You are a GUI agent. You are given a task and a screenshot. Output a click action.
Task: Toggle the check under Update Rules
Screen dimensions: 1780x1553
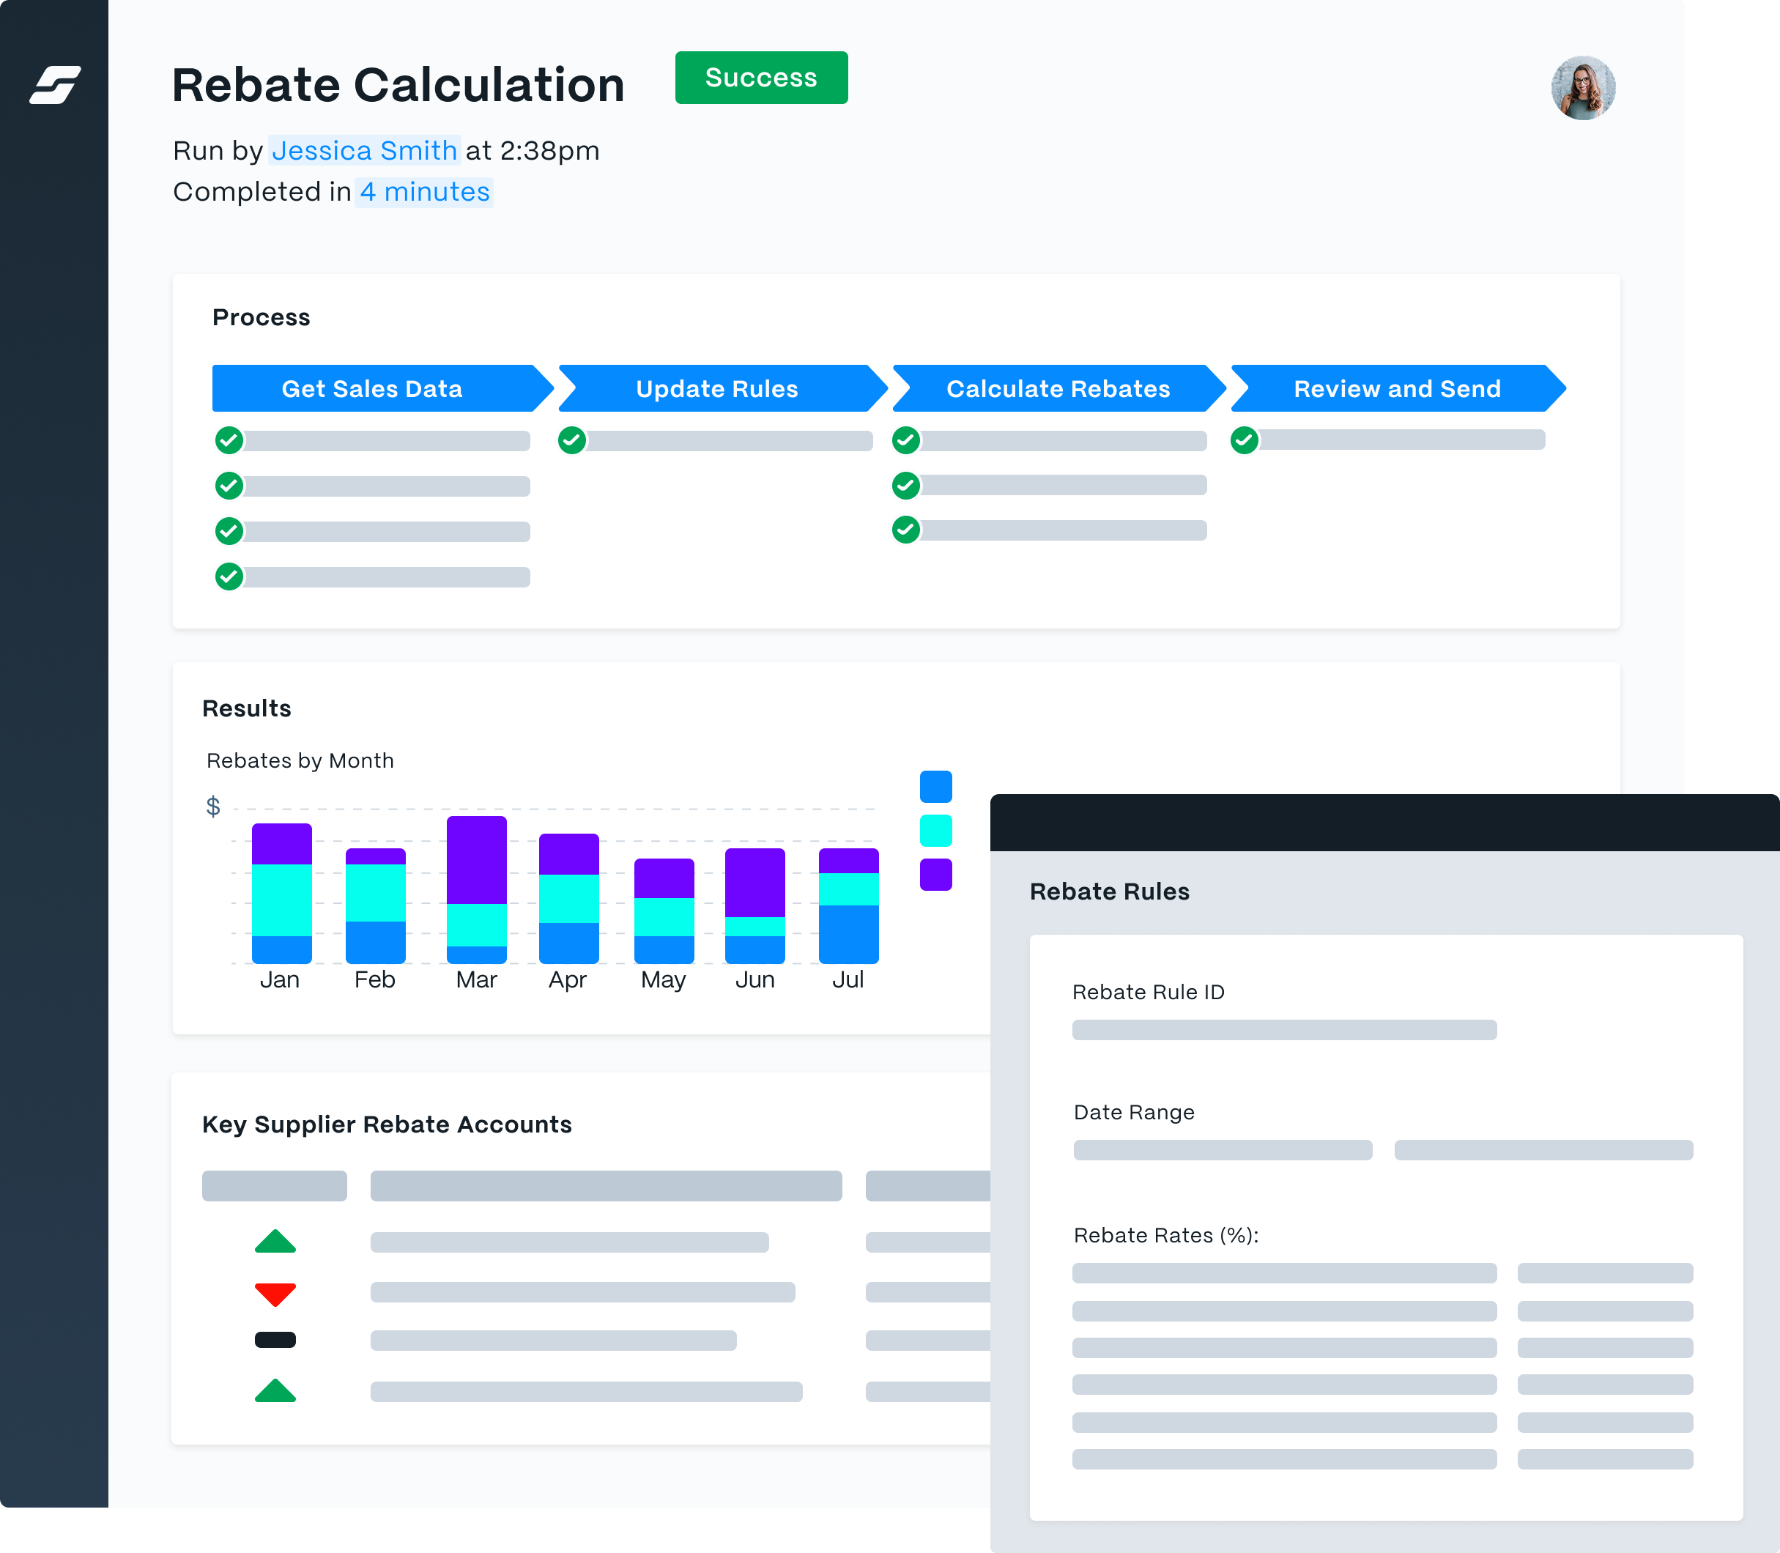[x=572, y=440]
